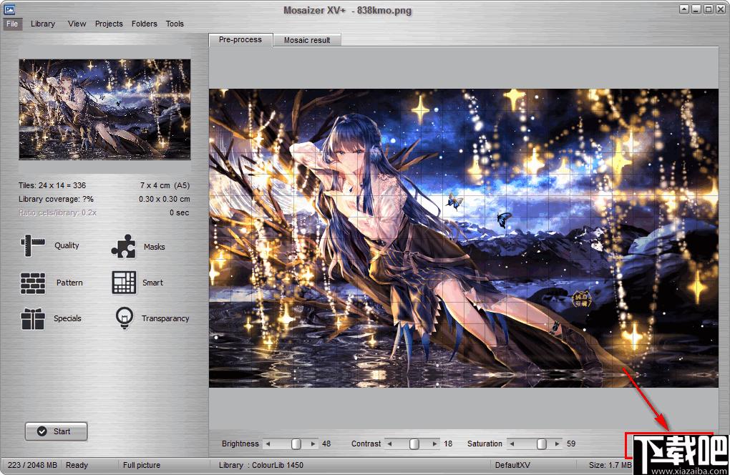Image resolution: width=730 pixels, height=475 pixels.
Task: Open the Masks puzzle piece icon
Action: point(123,246)
